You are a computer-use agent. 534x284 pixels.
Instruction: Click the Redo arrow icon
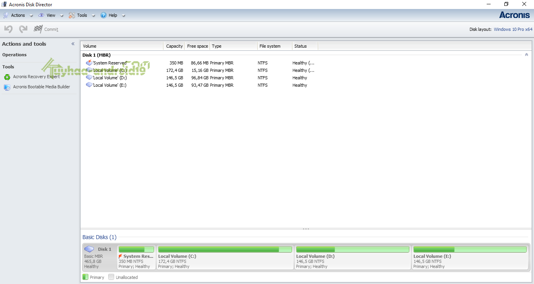coord(23,29)
